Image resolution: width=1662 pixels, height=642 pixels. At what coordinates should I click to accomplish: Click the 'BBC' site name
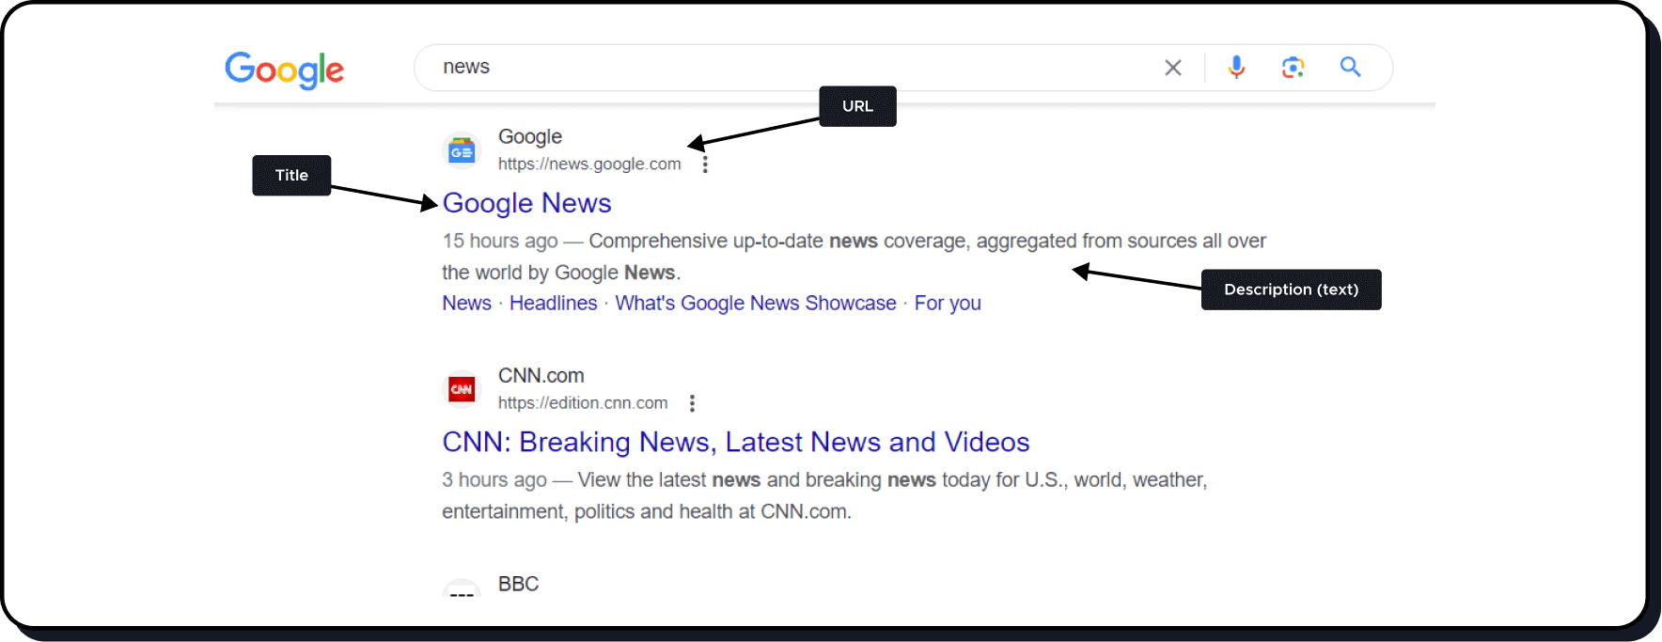coord(518,584)
